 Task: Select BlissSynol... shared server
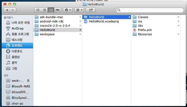(x=17, y=98)
